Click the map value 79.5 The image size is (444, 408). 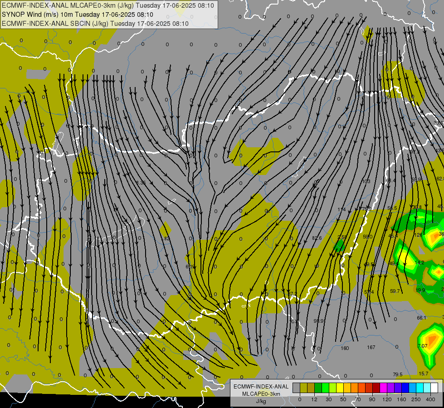[398, 374]
